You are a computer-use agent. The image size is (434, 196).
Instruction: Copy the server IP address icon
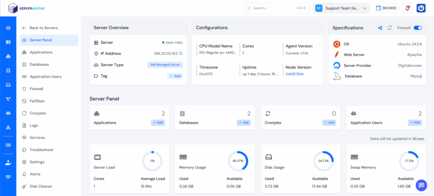click(x=181, y=54)
